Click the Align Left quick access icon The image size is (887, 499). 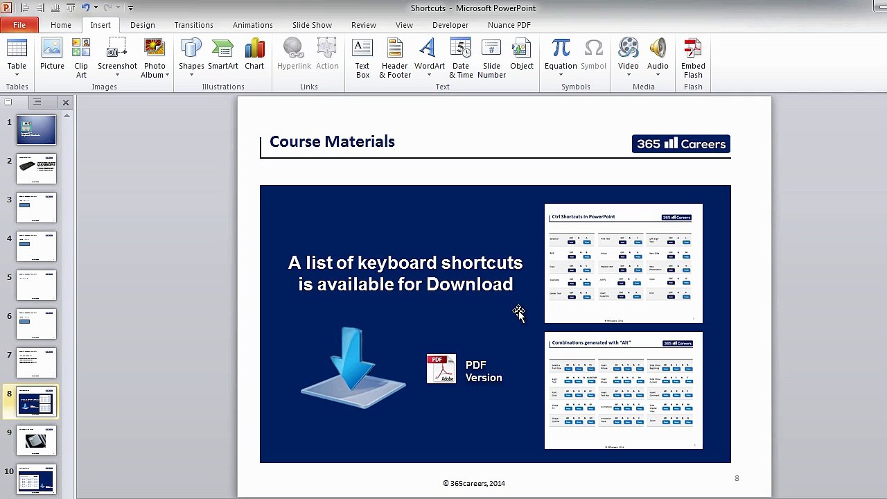coord(25,8)
